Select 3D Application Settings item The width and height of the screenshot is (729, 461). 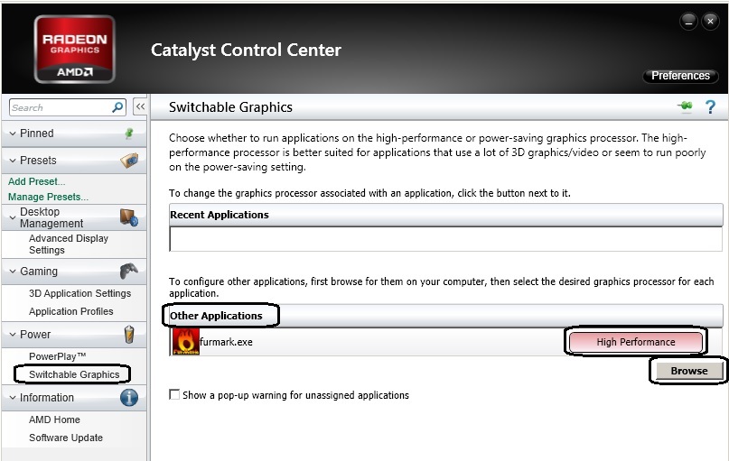point(79,293)
